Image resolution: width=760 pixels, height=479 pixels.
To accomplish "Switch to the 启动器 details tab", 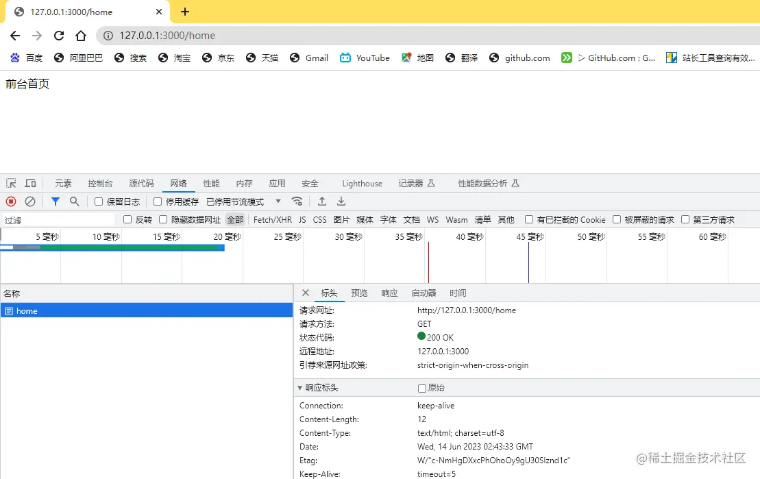I will tap(424, 293).
